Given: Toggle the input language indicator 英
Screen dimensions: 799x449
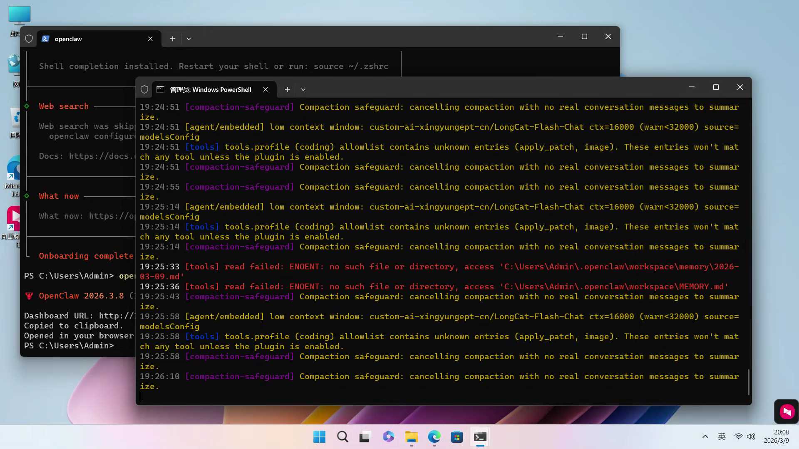Looking at the screenshot, I should (x=722, y=437).
